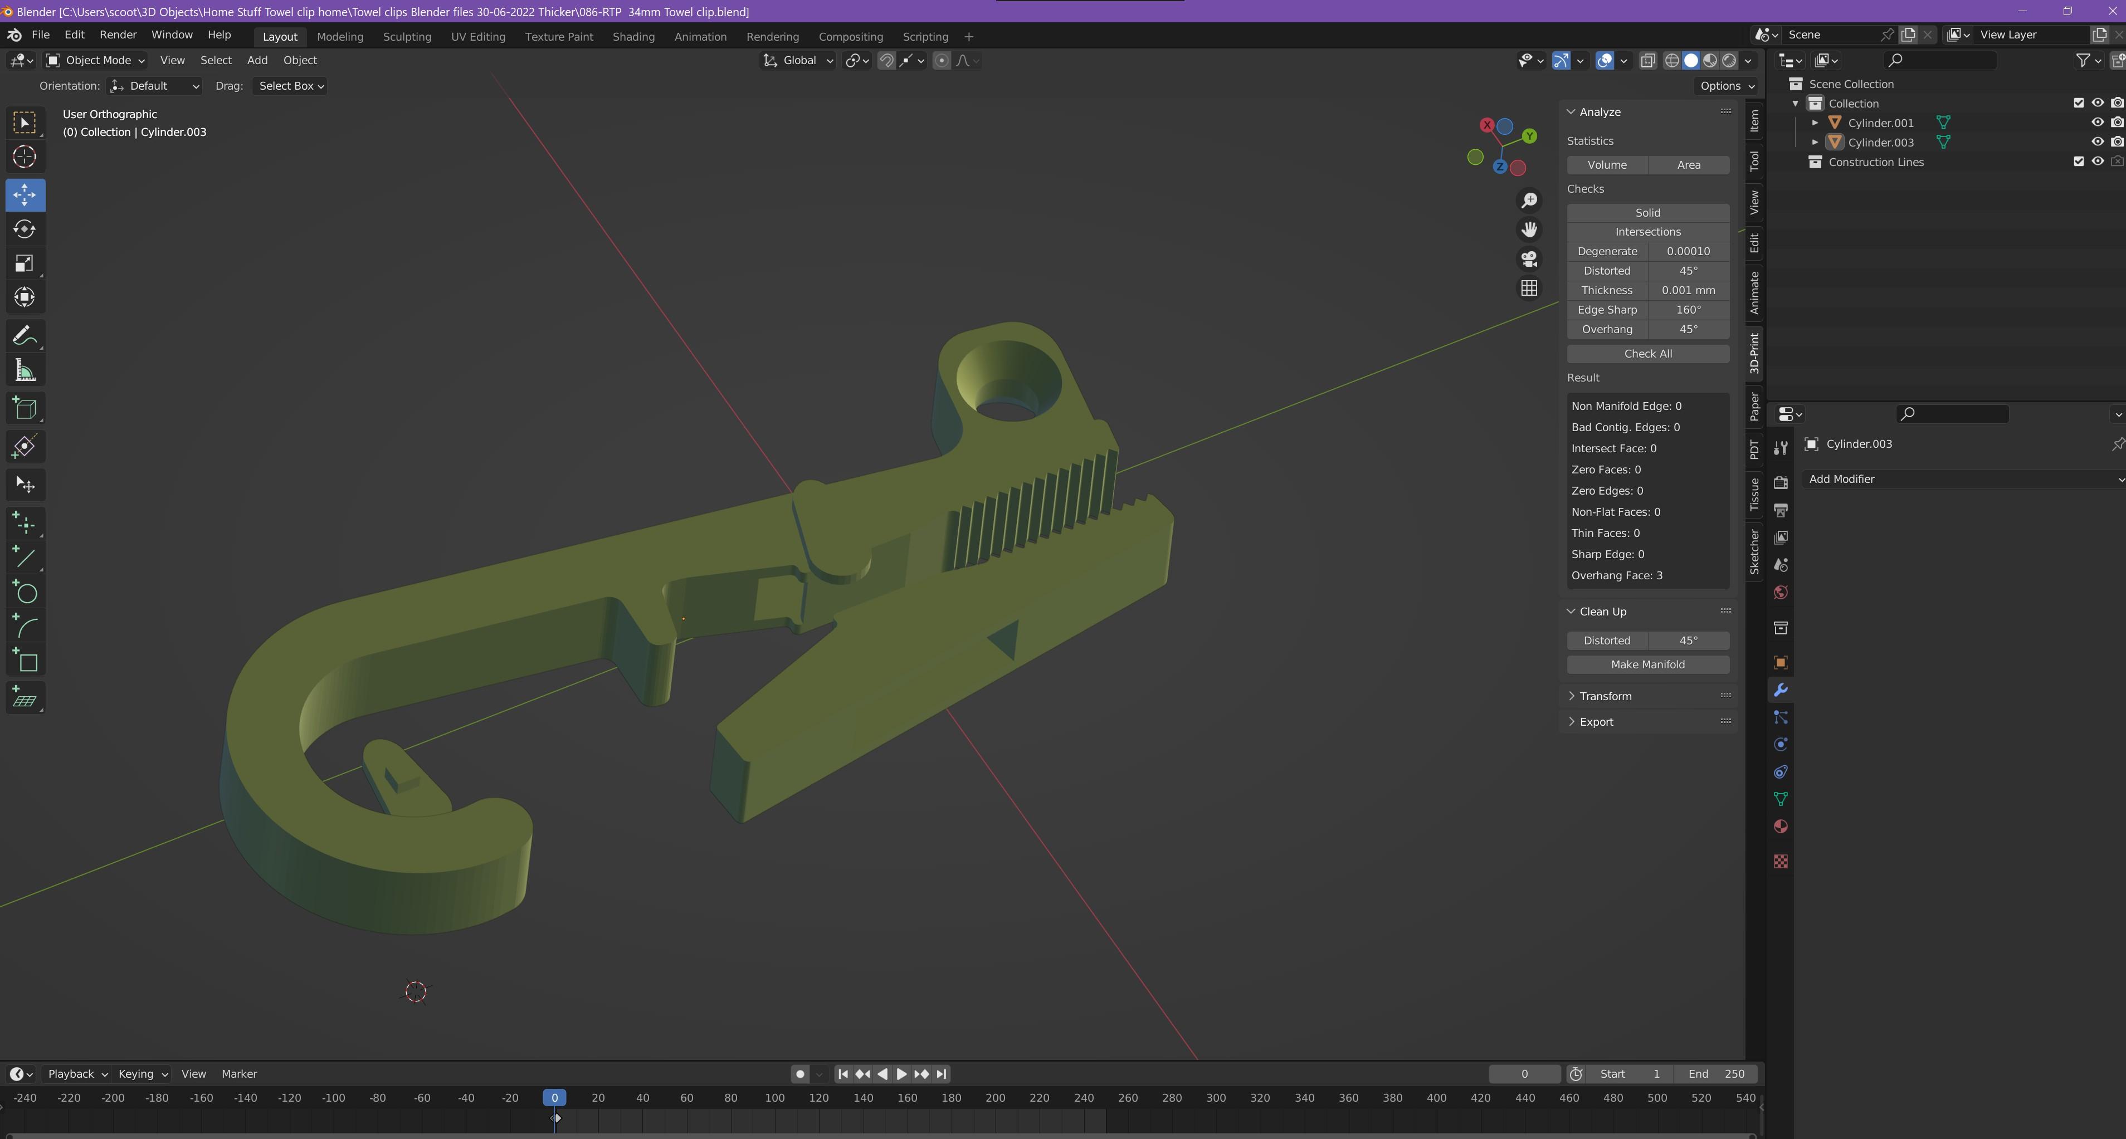Screen dimensions: 2126x1139
Task: Click the outliner search field
Action: point(1940,60)
